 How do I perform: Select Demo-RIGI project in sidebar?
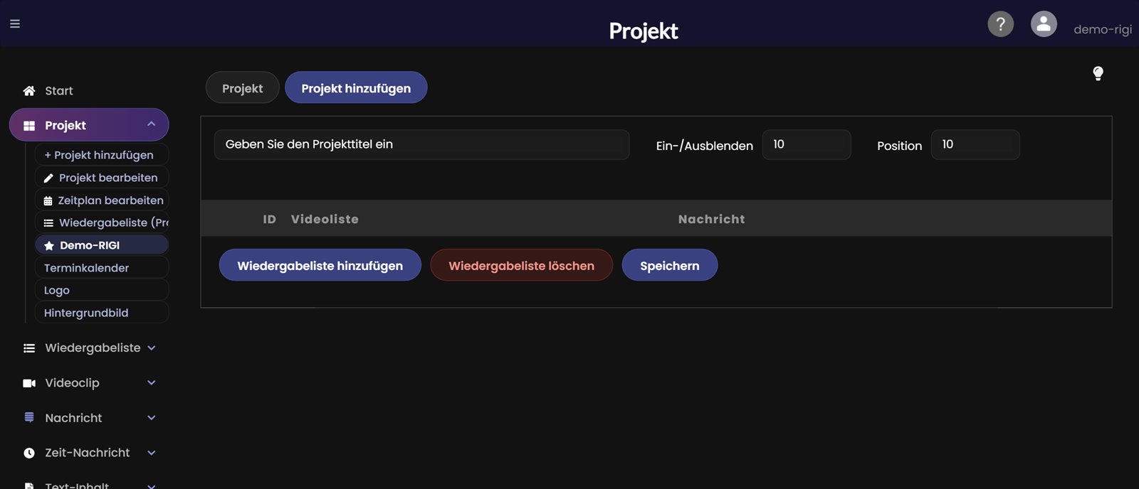(101, 245)
